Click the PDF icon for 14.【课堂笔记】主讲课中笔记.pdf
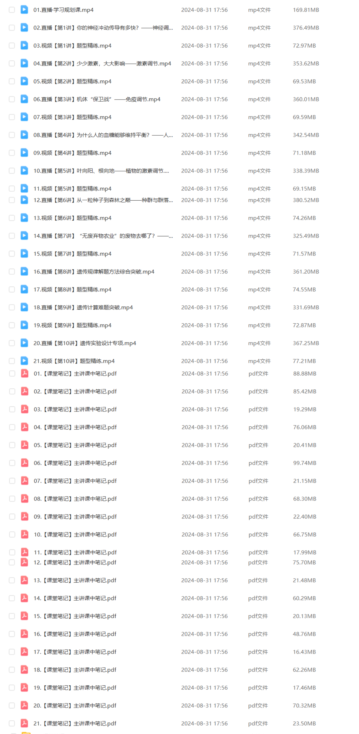Viewport: 359px width, 734px height. pyautogui.click(x=24, y=598)
